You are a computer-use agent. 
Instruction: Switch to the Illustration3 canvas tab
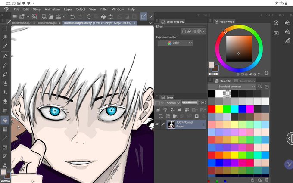coord(22,23)
